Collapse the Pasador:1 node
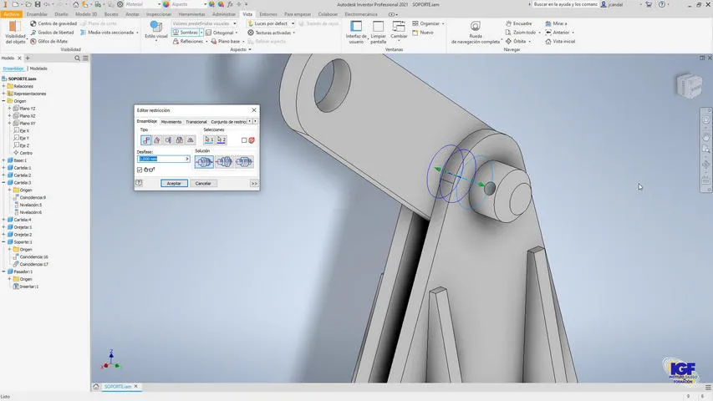 coord(3,272)
